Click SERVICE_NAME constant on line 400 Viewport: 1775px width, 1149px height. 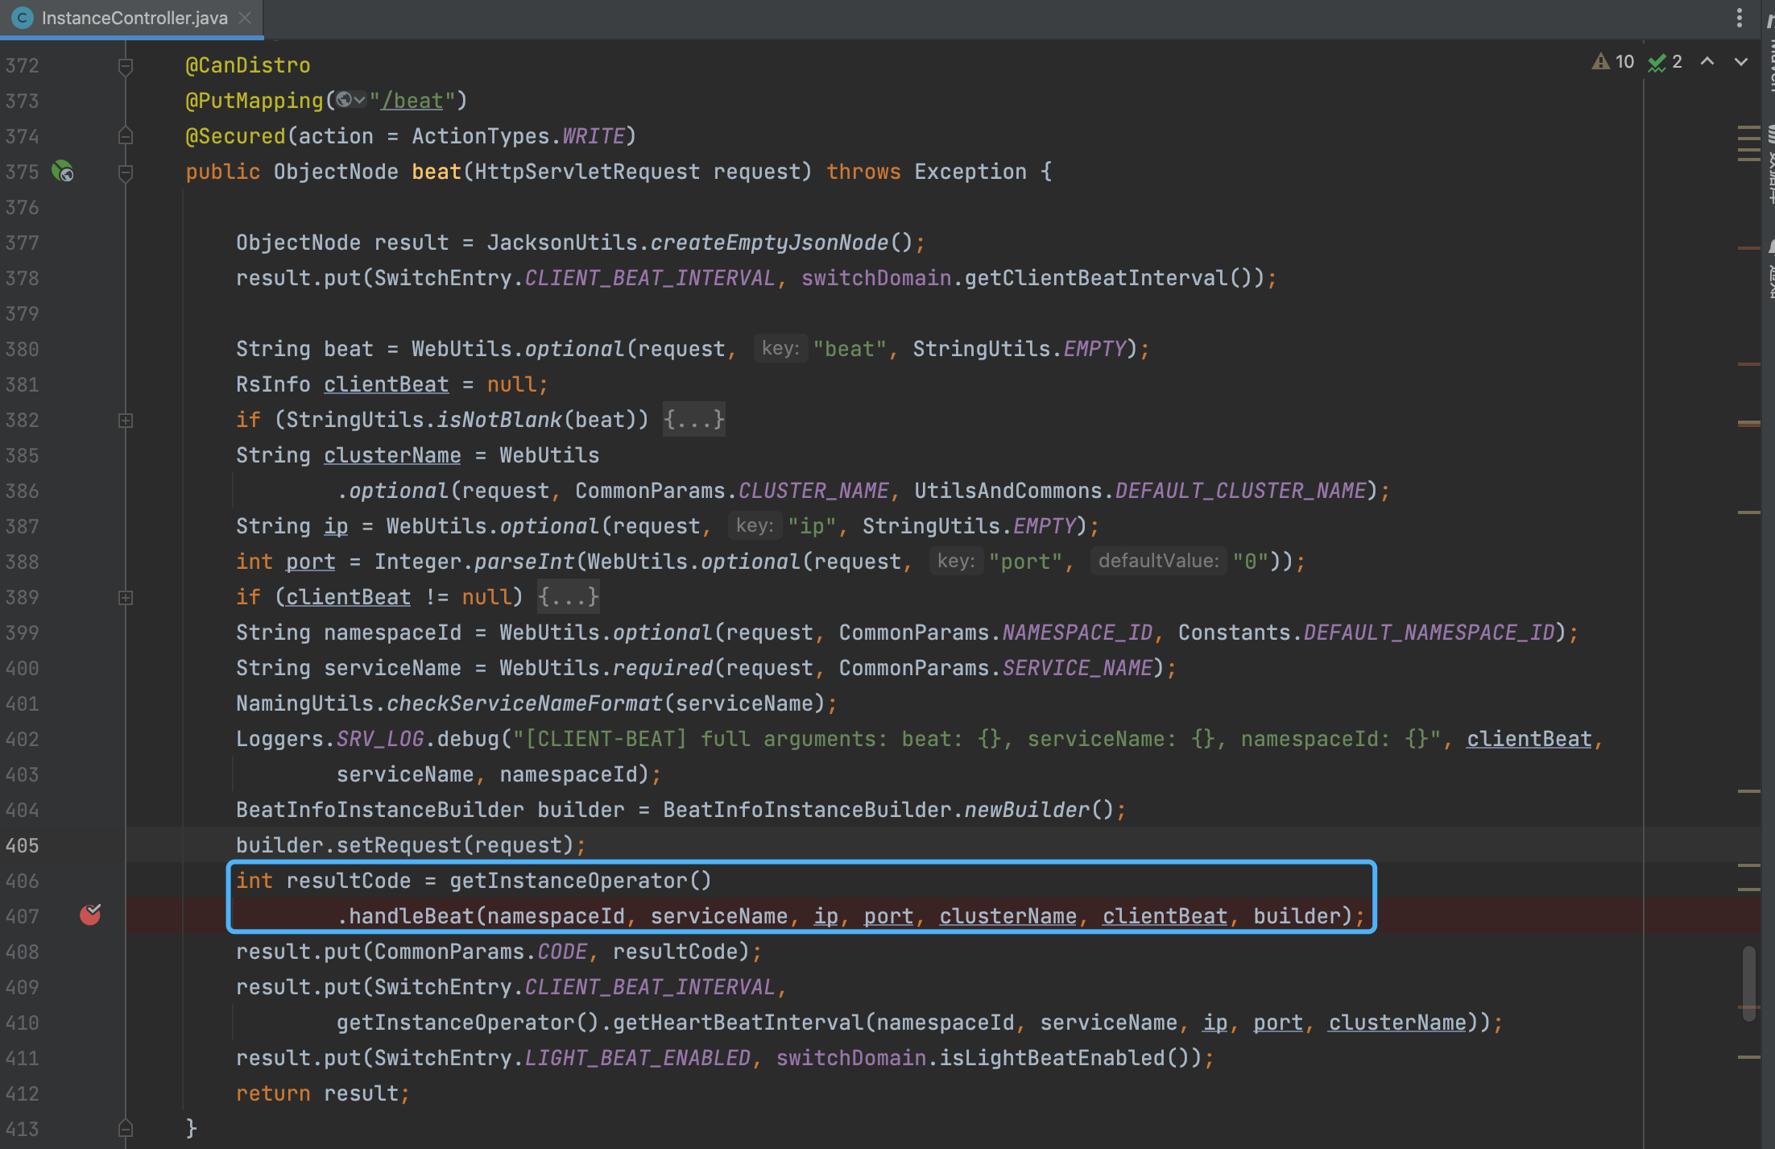(x=1078, y=668)
